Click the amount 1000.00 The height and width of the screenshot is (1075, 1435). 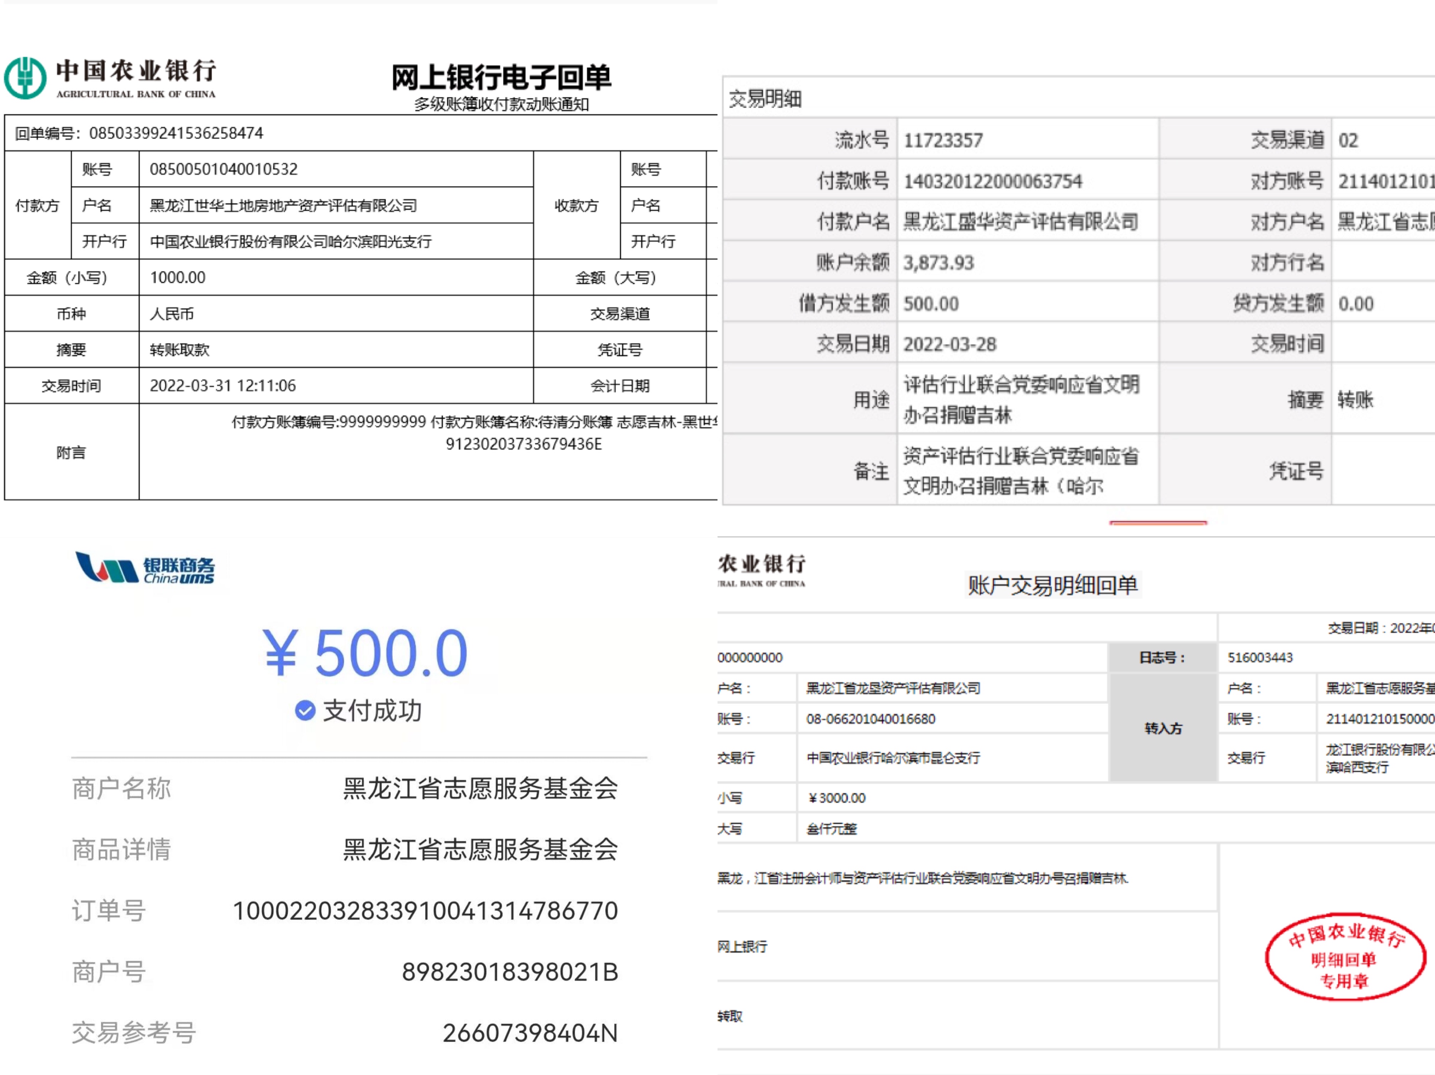pyautogui.click(x=178, y=278)
